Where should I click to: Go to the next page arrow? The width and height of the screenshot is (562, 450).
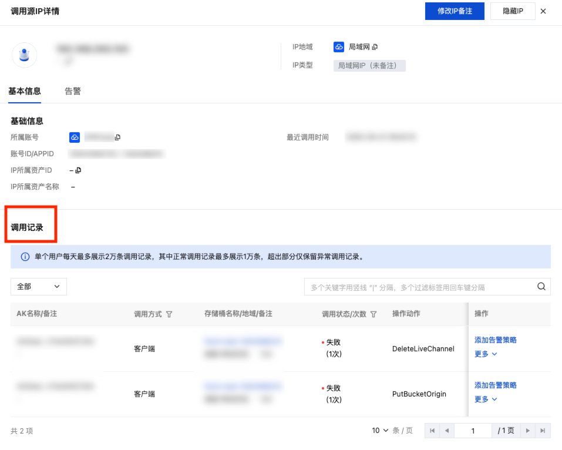pyautogui.click(x=529, y=431)
